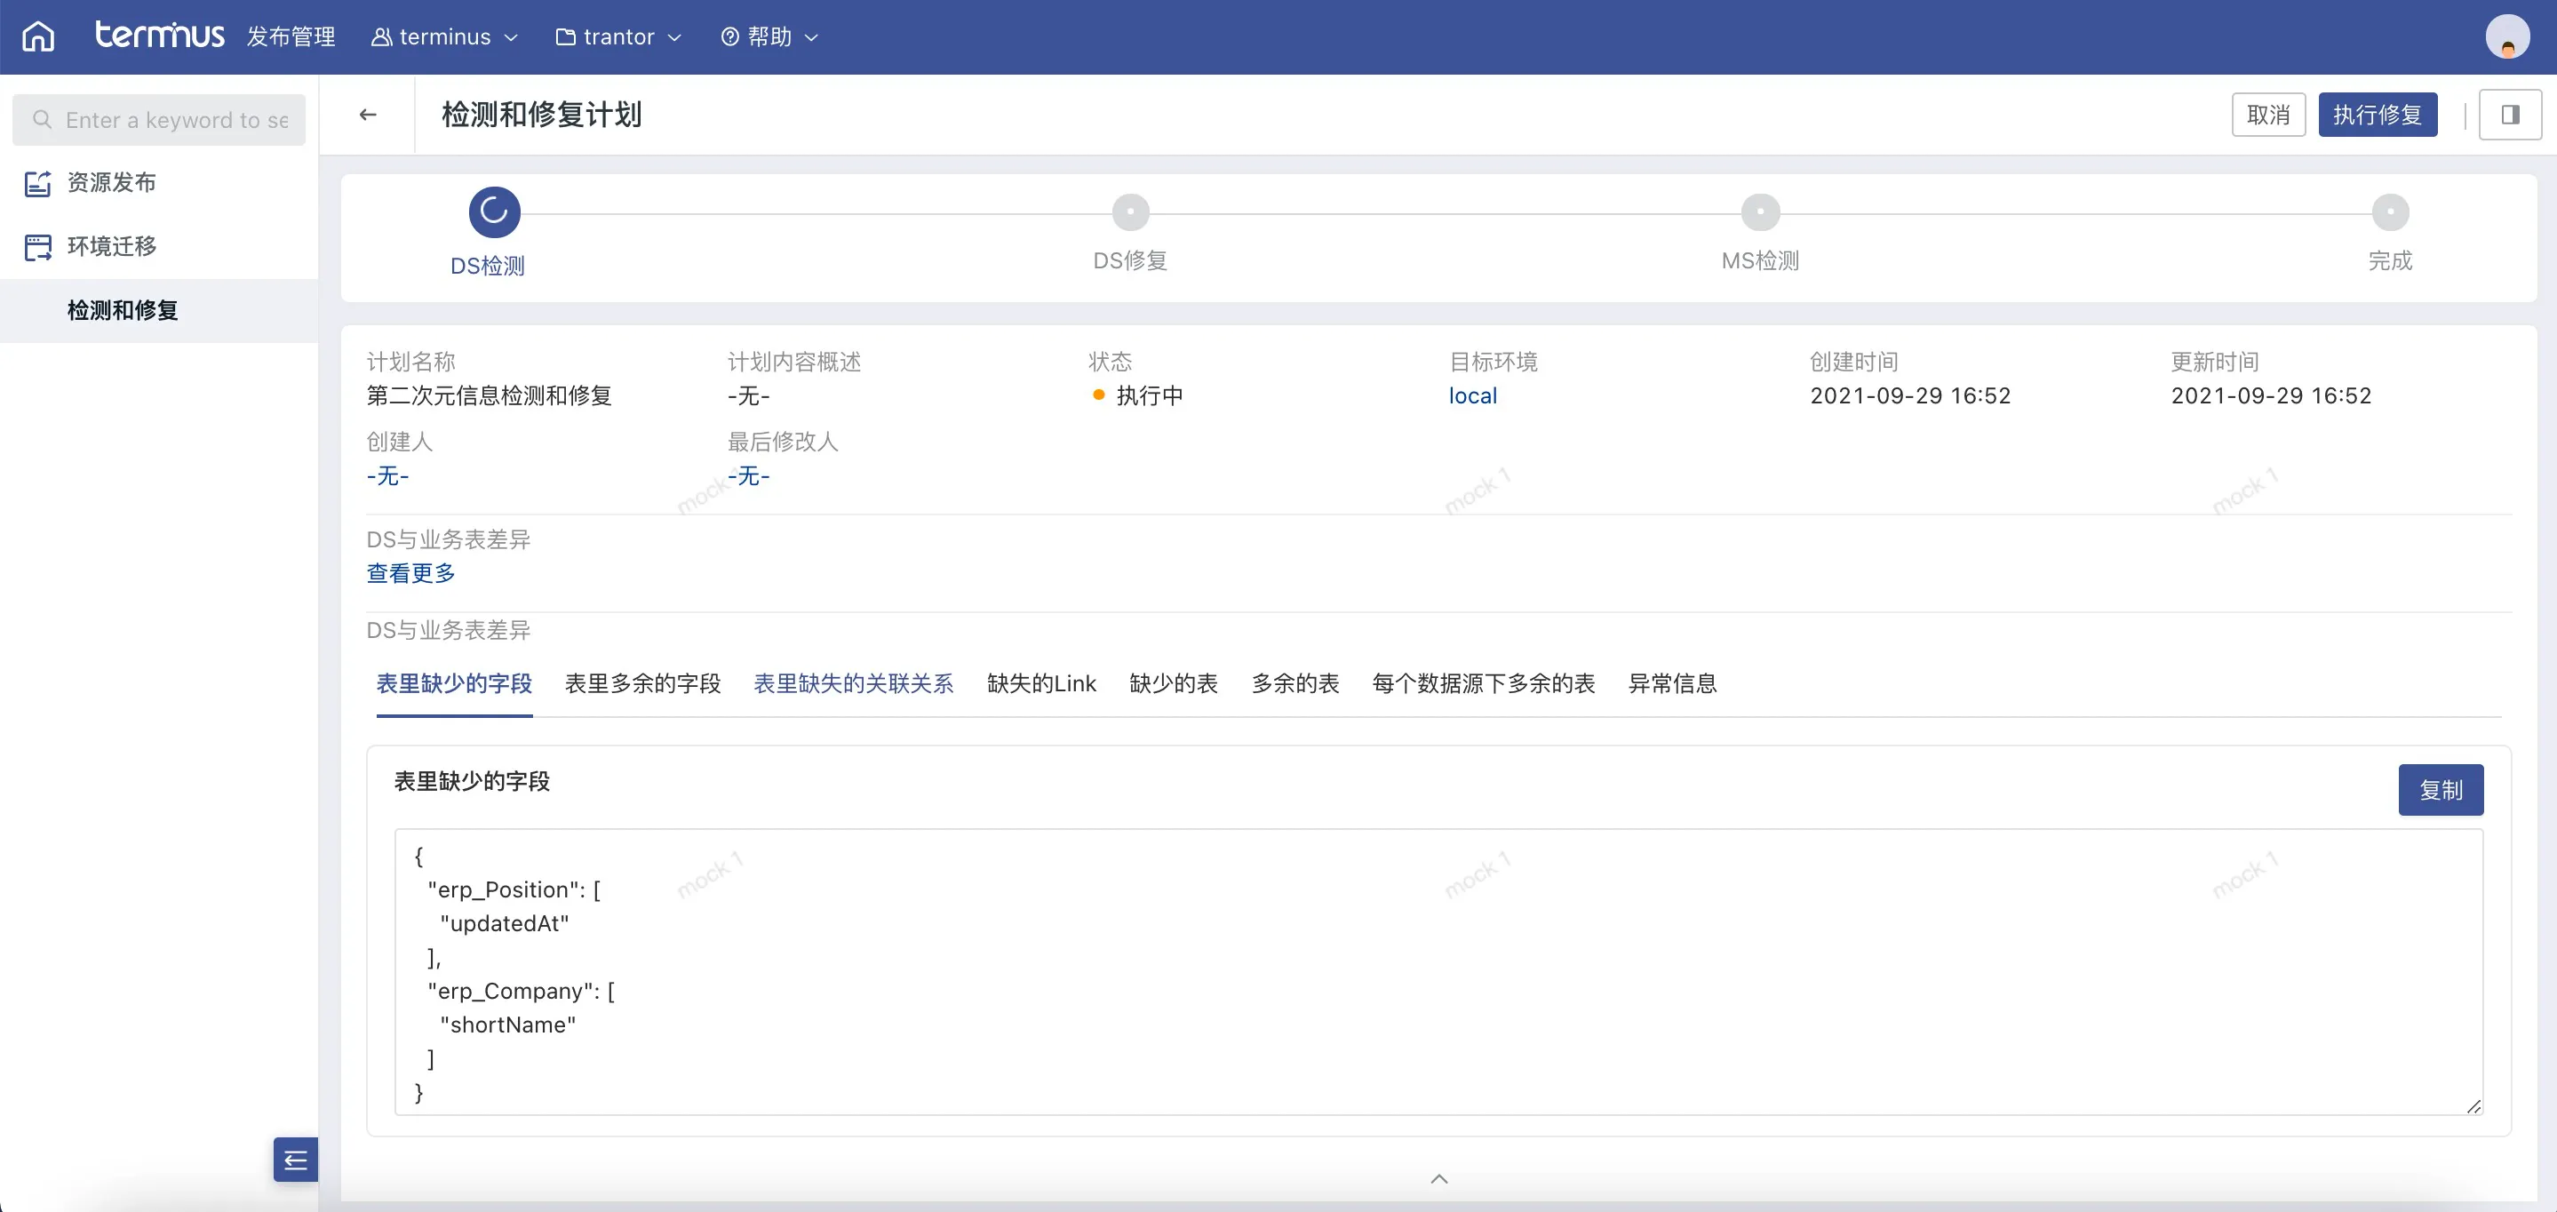Toggle the side panel layout icon
The height and width of the screenshot is (1212, 2557).
[x=2509, y=116]
